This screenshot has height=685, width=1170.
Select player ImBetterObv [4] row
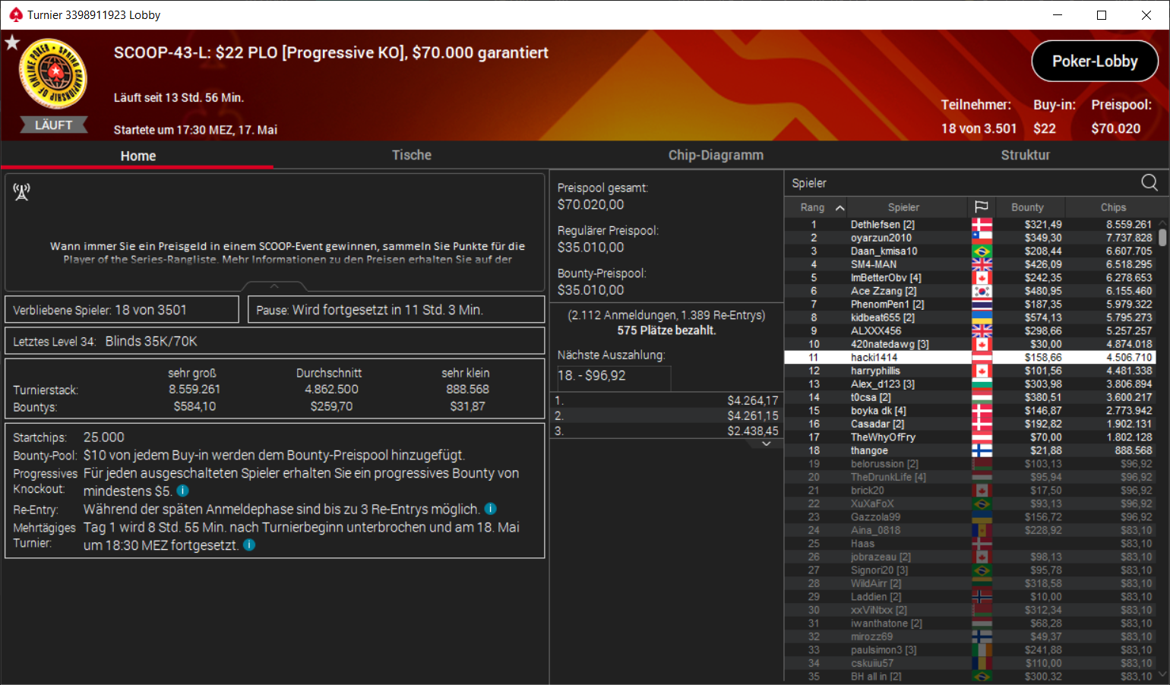[971, 278]
